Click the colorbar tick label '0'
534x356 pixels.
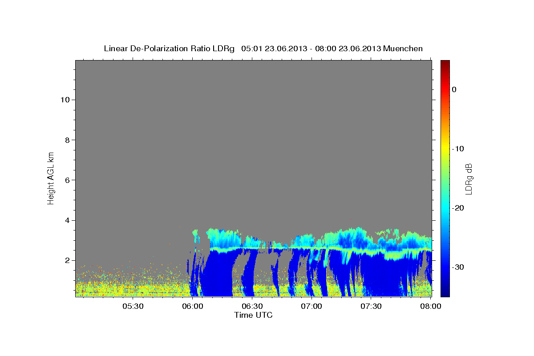(454, 89)
